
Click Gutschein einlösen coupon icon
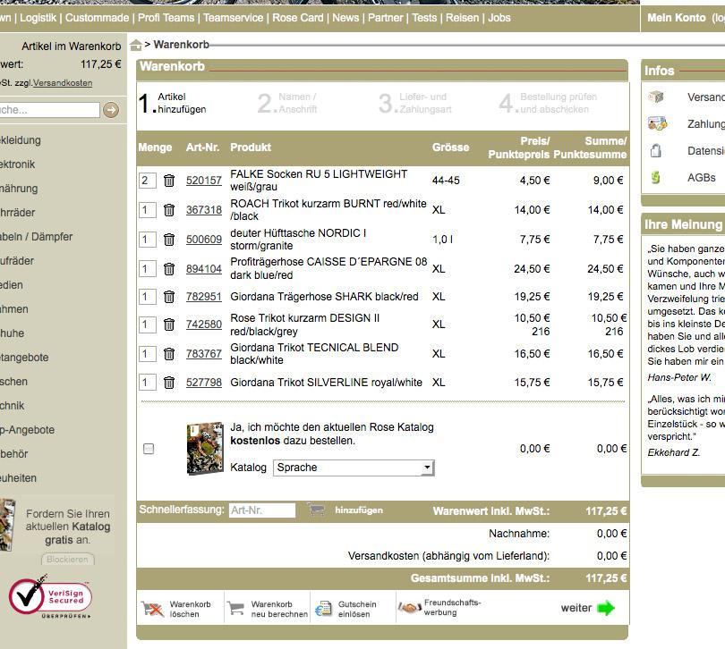coord(323,609)
